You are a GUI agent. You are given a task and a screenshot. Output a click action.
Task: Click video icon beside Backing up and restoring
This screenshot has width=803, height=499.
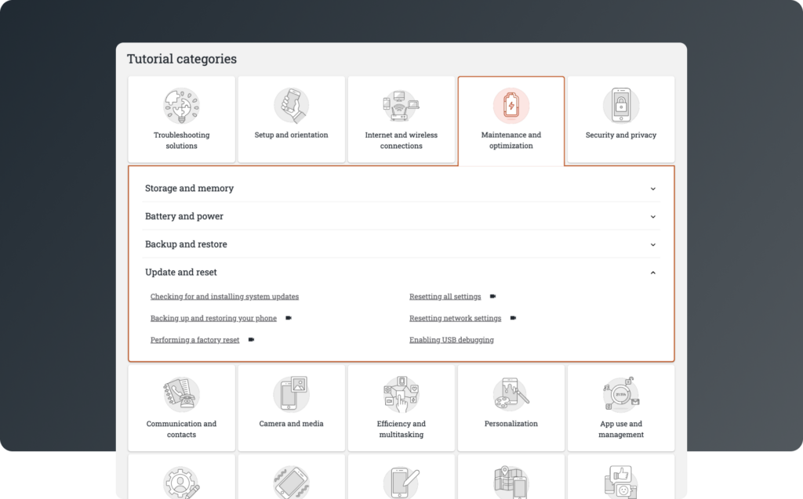(x=289, y=318)
